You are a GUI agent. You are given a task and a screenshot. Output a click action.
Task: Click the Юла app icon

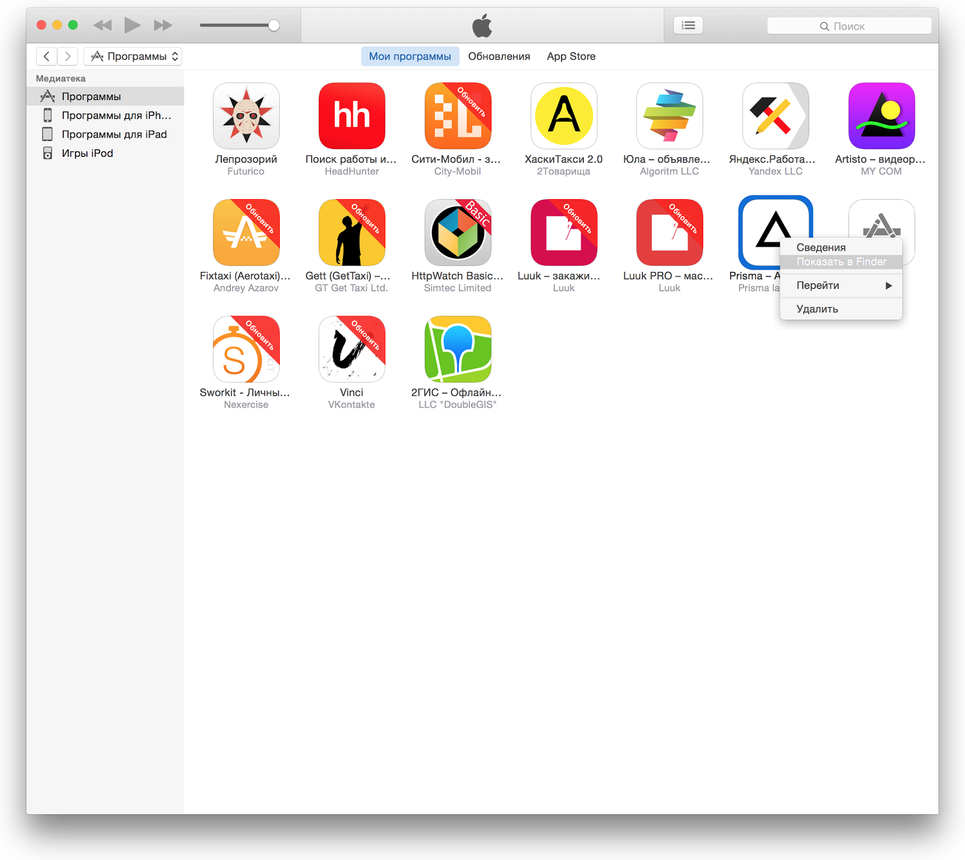tap(669, 116)
